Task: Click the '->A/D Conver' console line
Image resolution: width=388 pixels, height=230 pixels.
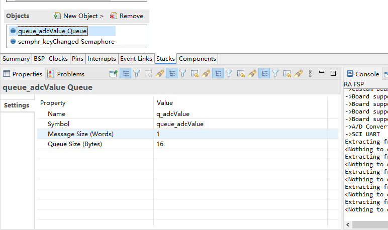Action: pos(366,127)
